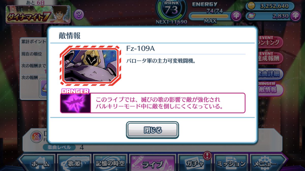Click the 閉じる button to close dialog
The image size is (305, 171).
(x=152, y=130)
